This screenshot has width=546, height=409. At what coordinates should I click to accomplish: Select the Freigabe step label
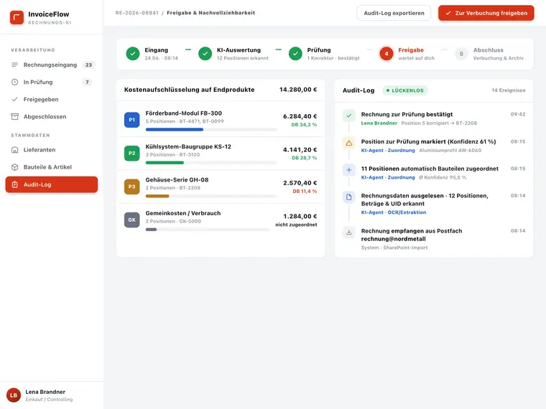tap(411, 50)
